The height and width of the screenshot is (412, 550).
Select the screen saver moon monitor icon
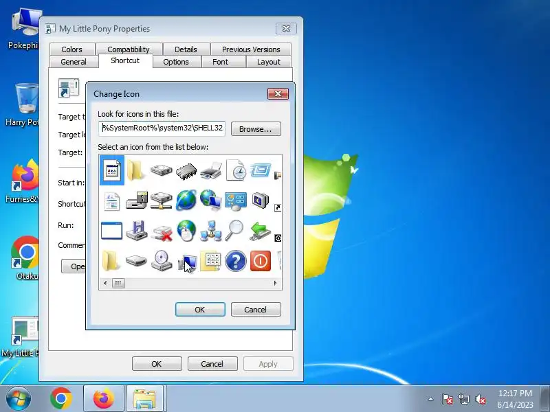[261, 201]
